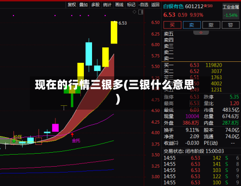Viewport: 241px width, 186px height.
Task: Click the 收益(二) value -0.030
Action: pos(192,143)
